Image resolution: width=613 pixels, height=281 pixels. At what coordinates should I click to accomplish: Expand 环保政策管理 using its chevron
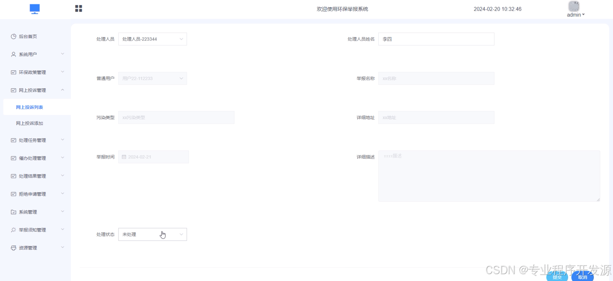[63, 72]
